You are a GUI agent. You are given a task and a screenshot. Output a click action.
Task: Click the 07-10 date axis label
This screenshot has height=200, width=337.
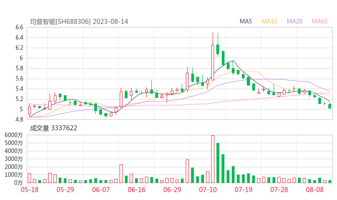(208, 190)
